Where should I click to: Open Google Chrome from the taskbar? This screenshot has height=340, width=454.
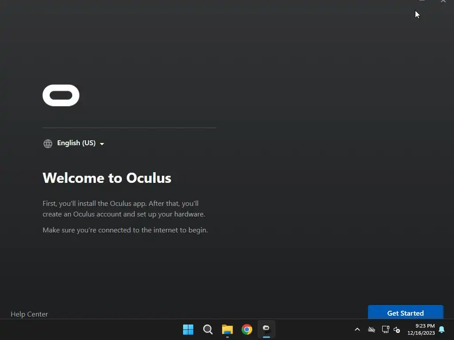tap(247, 329)
